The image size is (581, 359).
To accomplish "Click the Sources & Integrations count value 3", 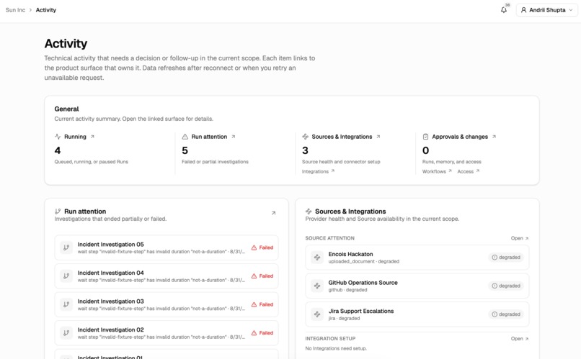I will [305, 150].
